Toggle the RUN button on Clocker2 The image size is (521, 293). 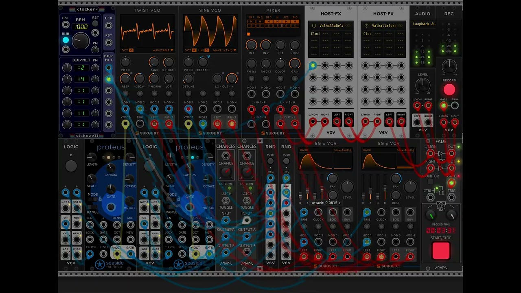tap(66, 40)
